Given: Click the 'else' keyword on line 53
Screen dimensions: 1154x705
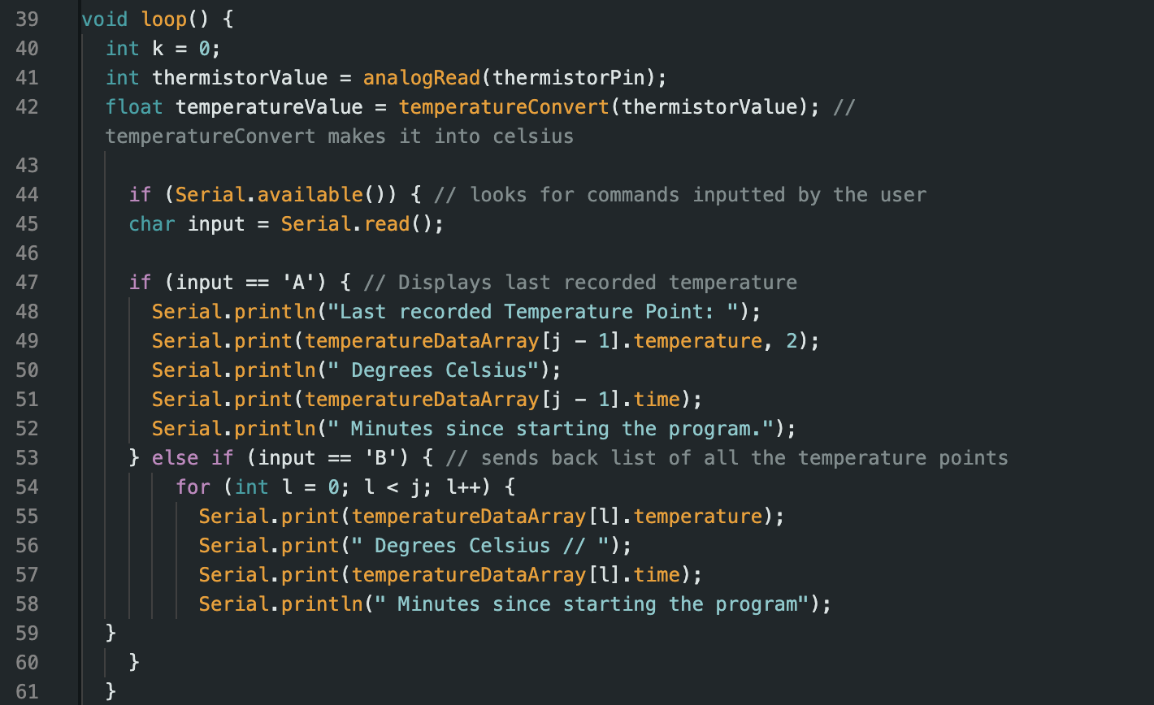Looking at the screenshot, I should pos(176,458).
